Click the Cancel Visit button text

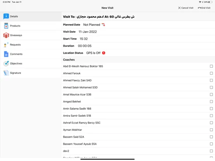tap(187, 8)
